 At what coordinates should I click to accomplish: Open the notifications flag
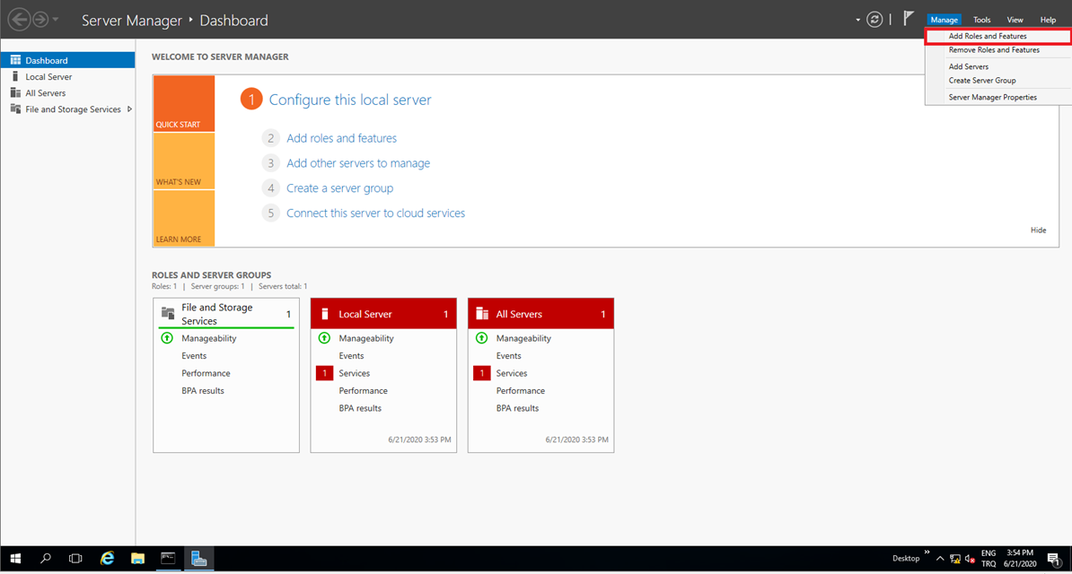[x=909, y=19]
